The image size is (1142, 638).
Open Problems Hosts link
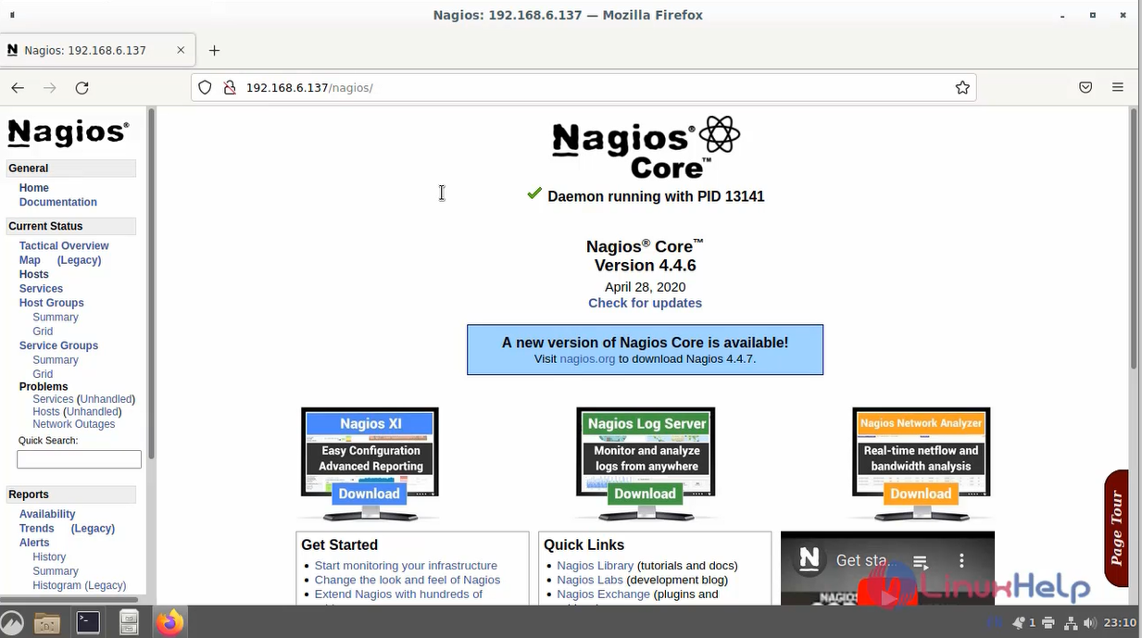(45, 412)
